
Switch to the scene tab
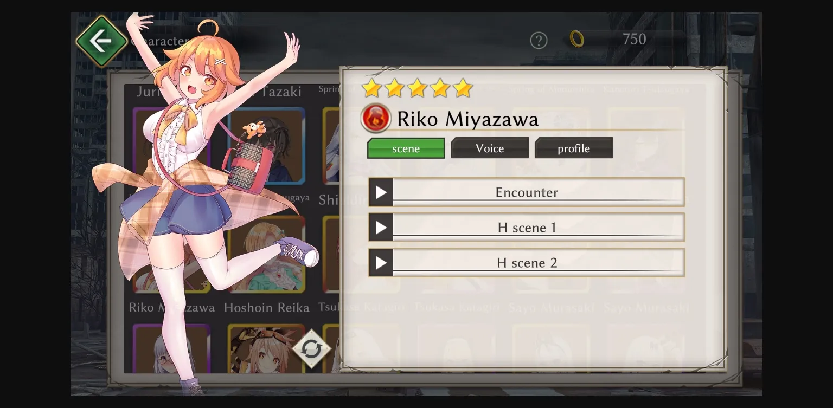coord(406,148)
